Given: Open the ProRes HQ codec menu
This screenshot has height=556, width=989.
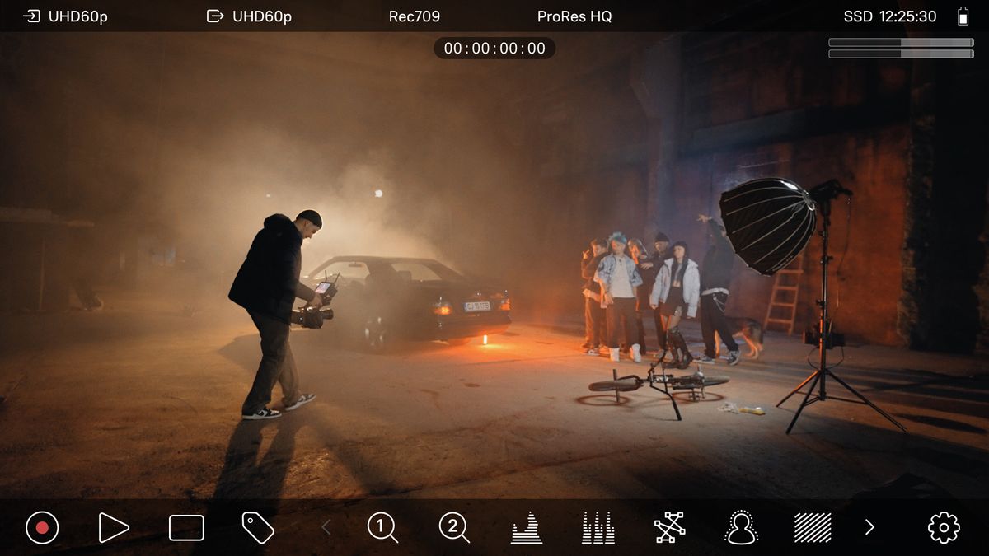Looking at the screenshot, I should click(574, 16).
